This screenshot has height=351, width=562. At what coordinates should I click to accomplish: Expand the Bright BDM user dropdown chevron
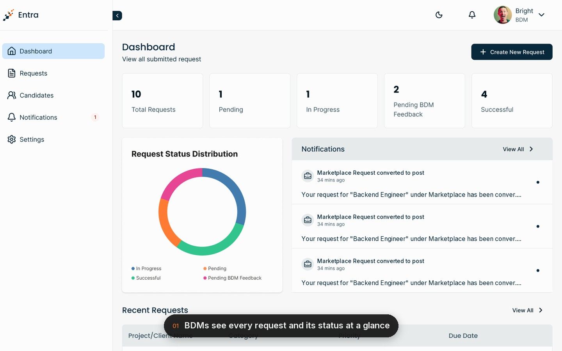pyautogui.click(x=541, y=15)
